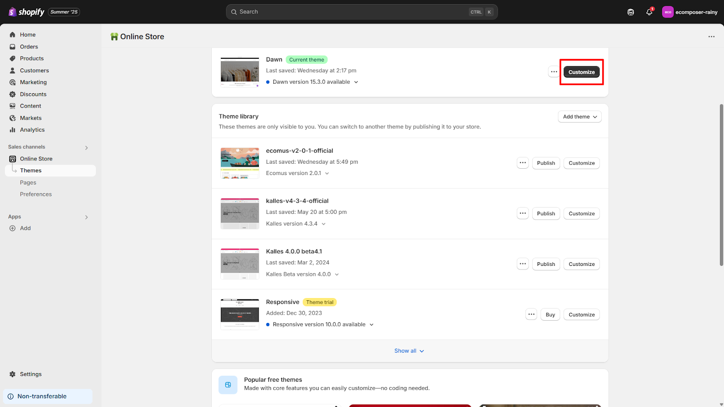Image resolution: width=724 pixels, height=407 pixels.
Task: Open Preferences in the sidebar
Action: (36, 194)
